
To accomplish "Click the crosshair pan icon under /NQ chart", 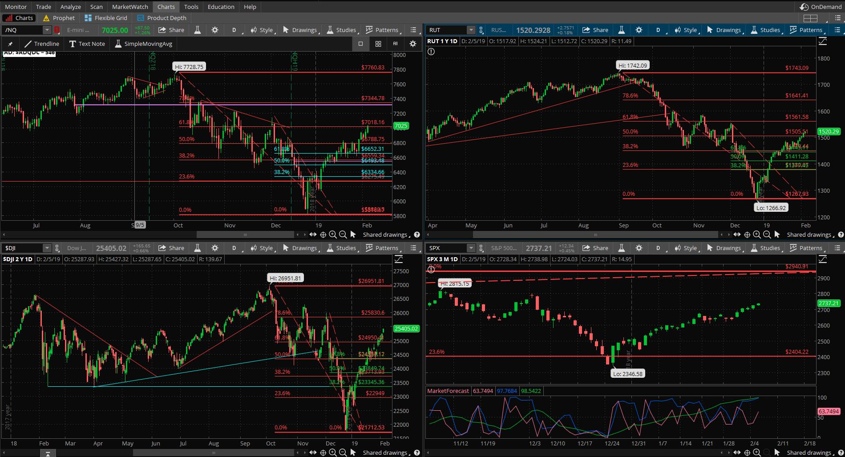I will [x=323, y=235].
